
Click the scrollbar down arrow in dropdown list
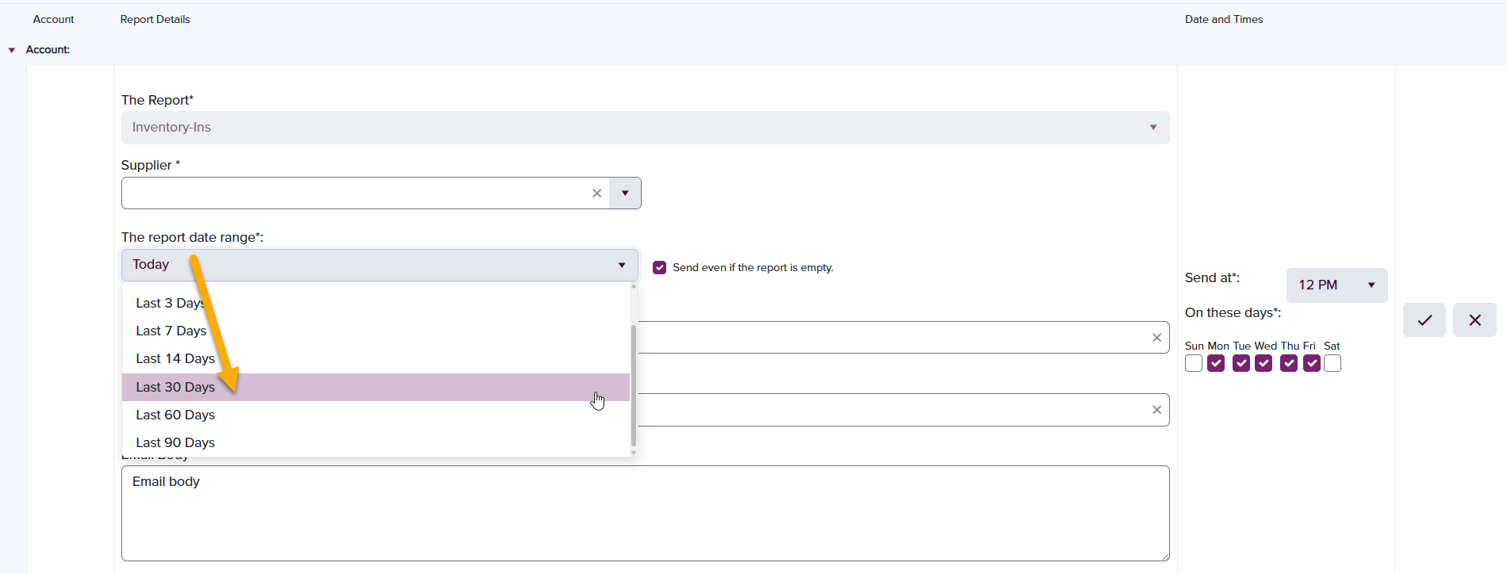tap(633, 453)
